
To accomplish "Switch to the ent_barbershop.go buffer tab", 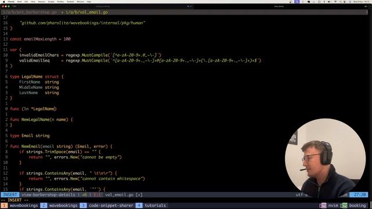I will [x=30, y=12].
